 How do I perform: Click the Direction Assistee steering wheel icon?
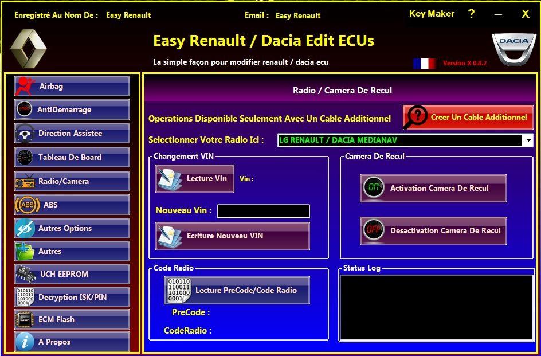tap(25, 134)
